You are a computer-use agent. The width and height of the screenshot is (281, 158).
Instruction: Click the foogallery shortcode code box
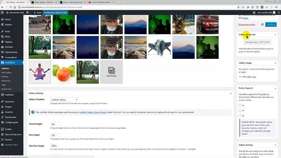257,42
